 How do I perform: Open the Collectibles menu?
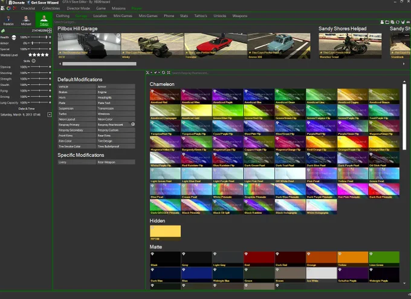click(51, 8)
